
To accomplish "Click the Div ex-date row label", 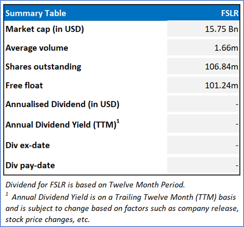I will click(x=28, y=145).
